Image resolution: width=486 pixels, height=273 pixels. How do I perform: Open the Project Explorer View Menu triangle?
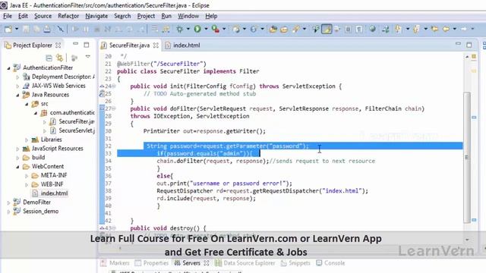tap(88, 57)
